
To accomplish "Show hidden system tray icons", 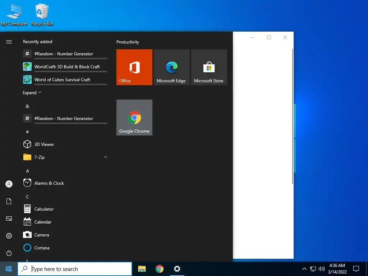I will (x=304, y=269).
